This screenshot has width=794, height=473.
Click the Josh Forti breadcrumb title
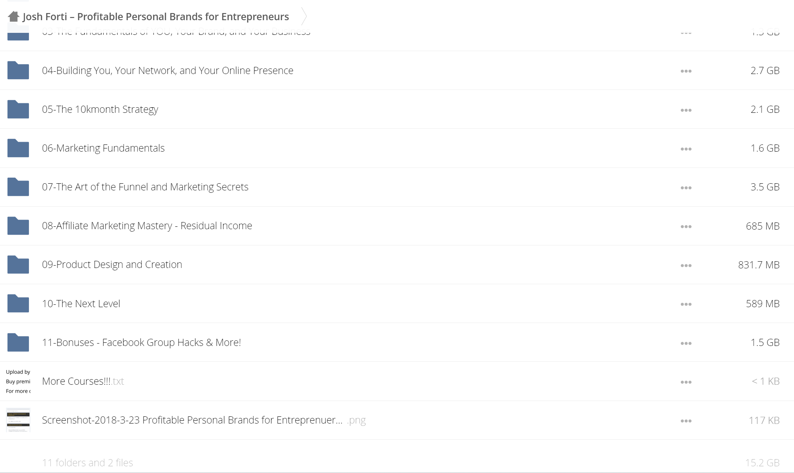156,17
